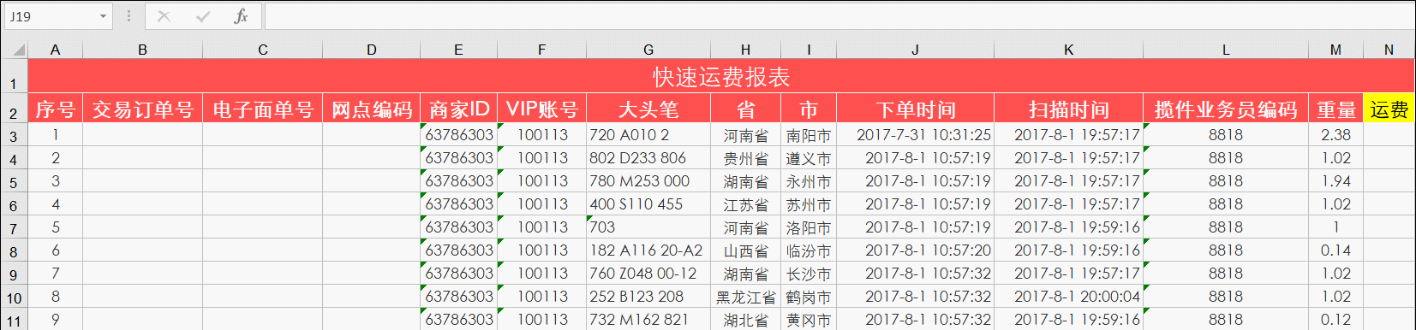Click the title cell 快速运费报表
The width and height of the screenshot is (1416, 330).
721,76
